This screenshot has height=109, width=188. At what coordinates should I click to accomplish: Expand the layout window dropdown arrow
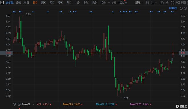coord(156,3)
